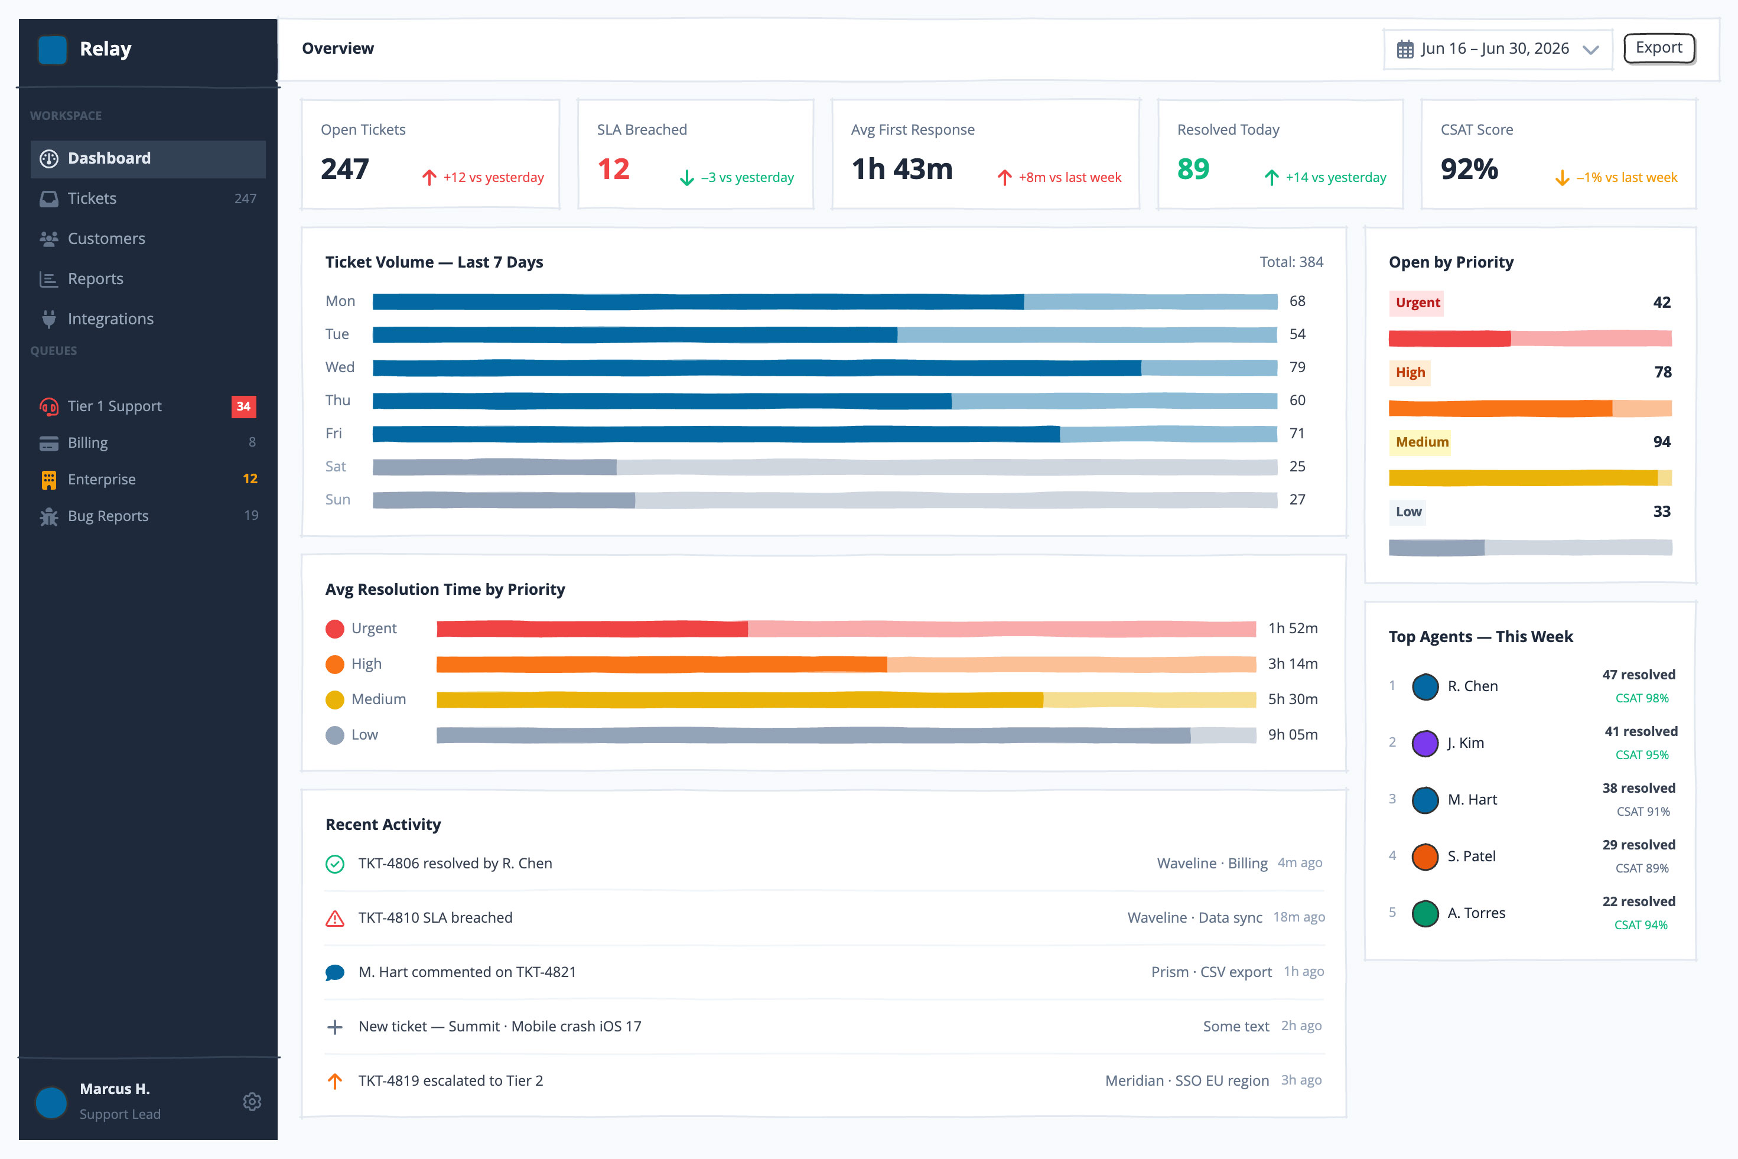Viewport: 1738px width, 1159px height.
Task: Select agent M. Hart in Top Agents
Action: (1531, 799)
